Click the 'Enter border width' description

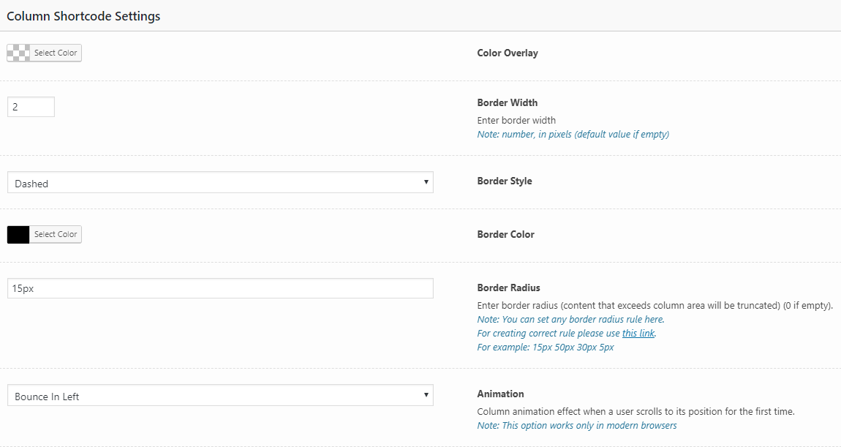tap(516, 120)
